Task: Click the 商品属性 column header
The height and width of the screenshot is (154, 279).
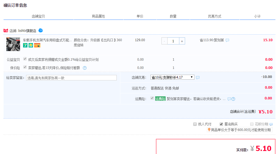Action: click(98, 16)
